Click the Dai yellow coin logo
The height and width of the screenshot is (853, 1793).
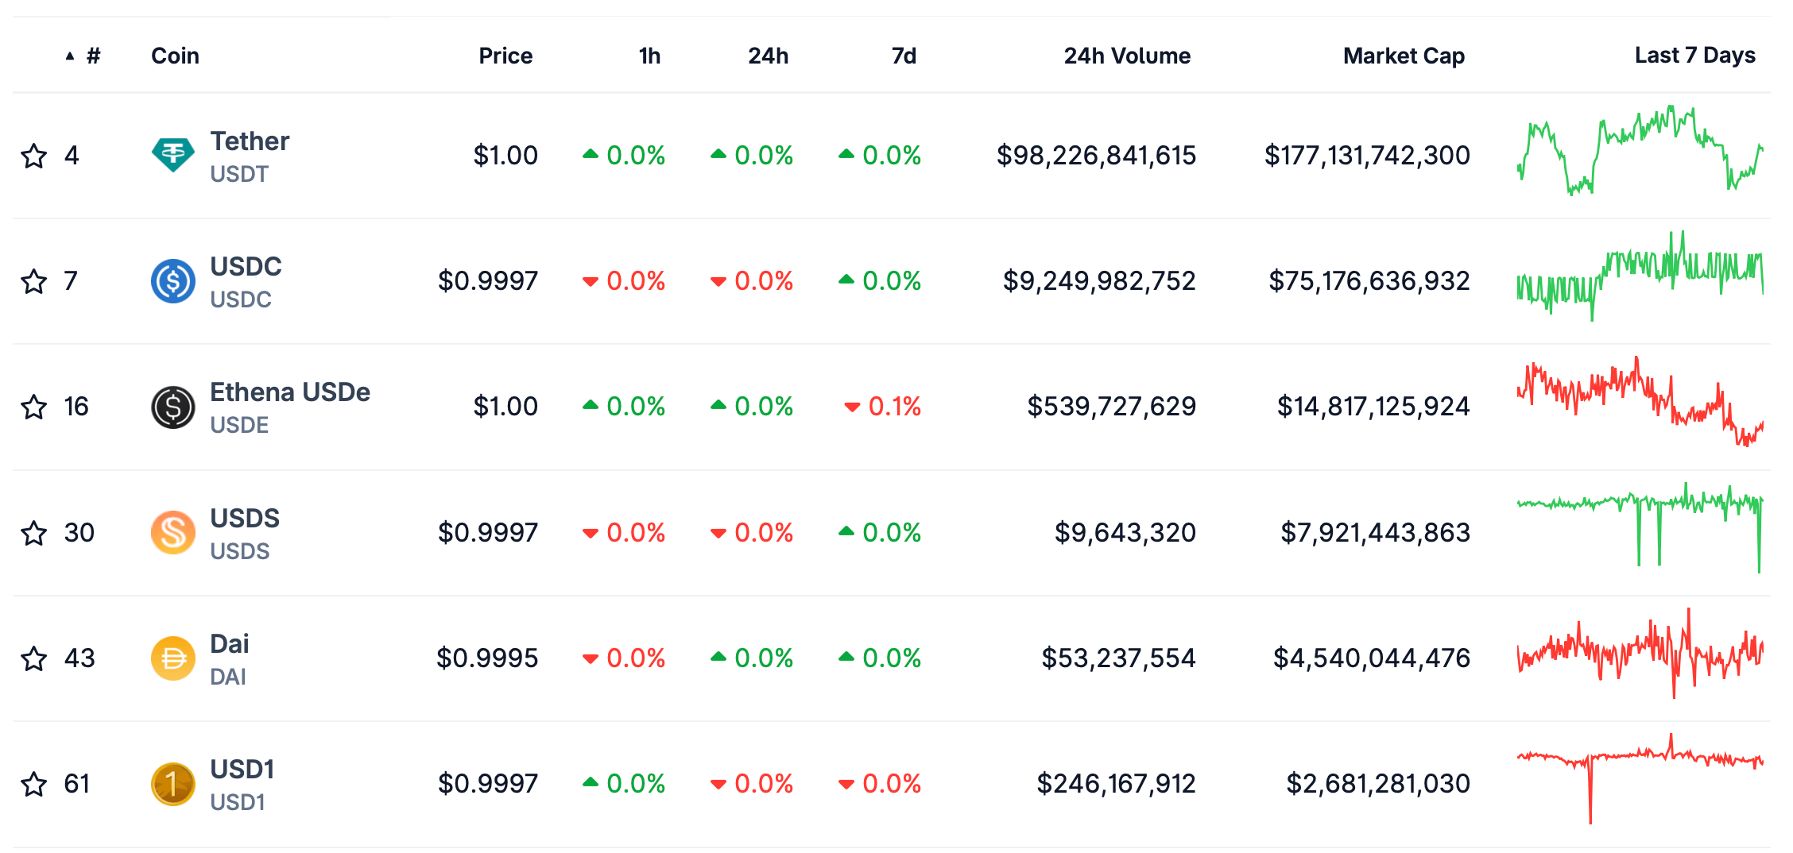tap(173, 658)
